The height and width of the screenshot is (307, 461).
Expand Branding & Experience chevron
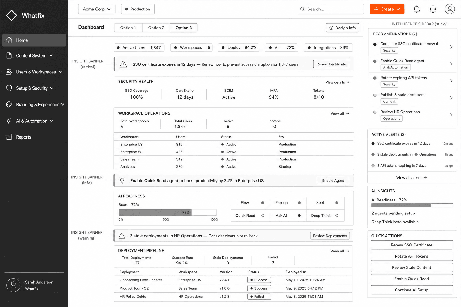pyautogui.click(x=63, y=105)
